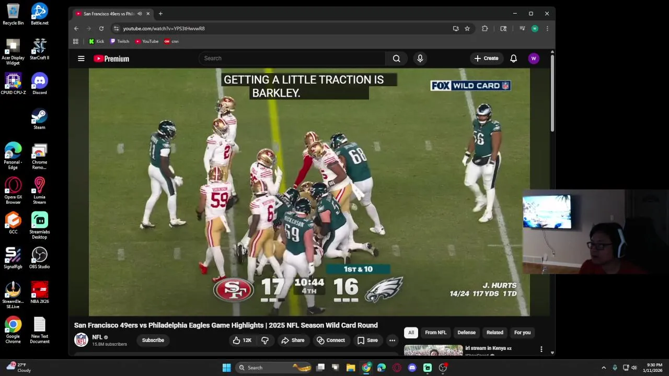Select the Defense filter chip

(x=466, y=332)
